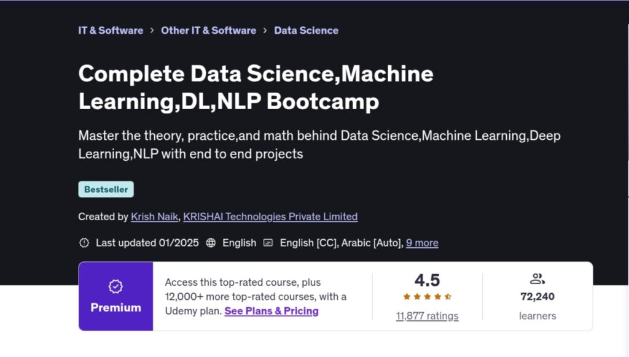Open See Plans & Pricing link

(272, 311)
